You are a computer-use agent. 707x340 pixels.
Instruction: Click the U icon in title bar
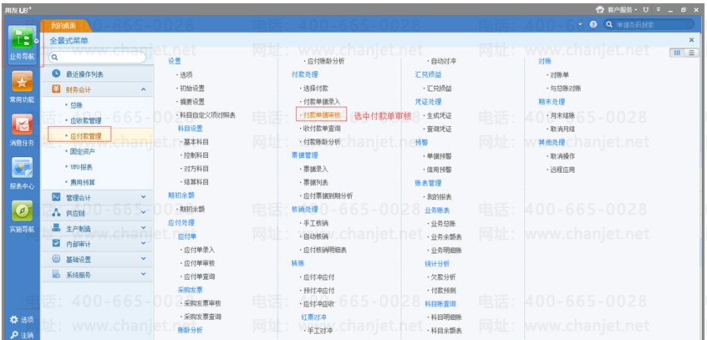click(x=646, y=9)
